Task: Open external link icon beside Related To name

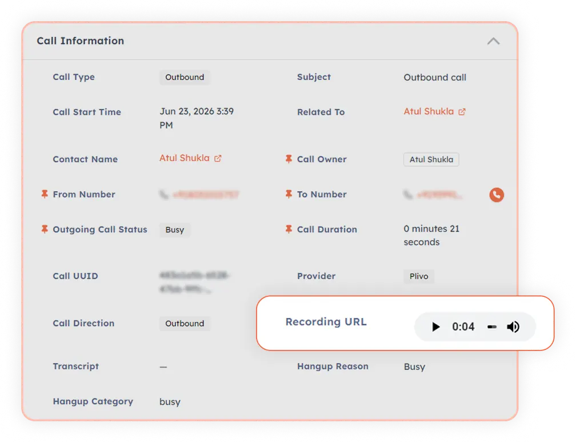Action: (x=462, y=112)
